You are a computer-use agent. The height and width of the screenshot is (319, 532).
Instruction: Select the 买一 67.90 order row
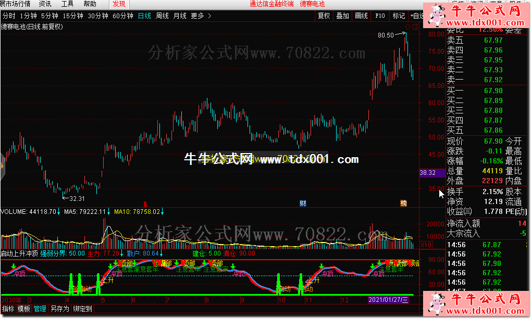click(x=486, y=91)
